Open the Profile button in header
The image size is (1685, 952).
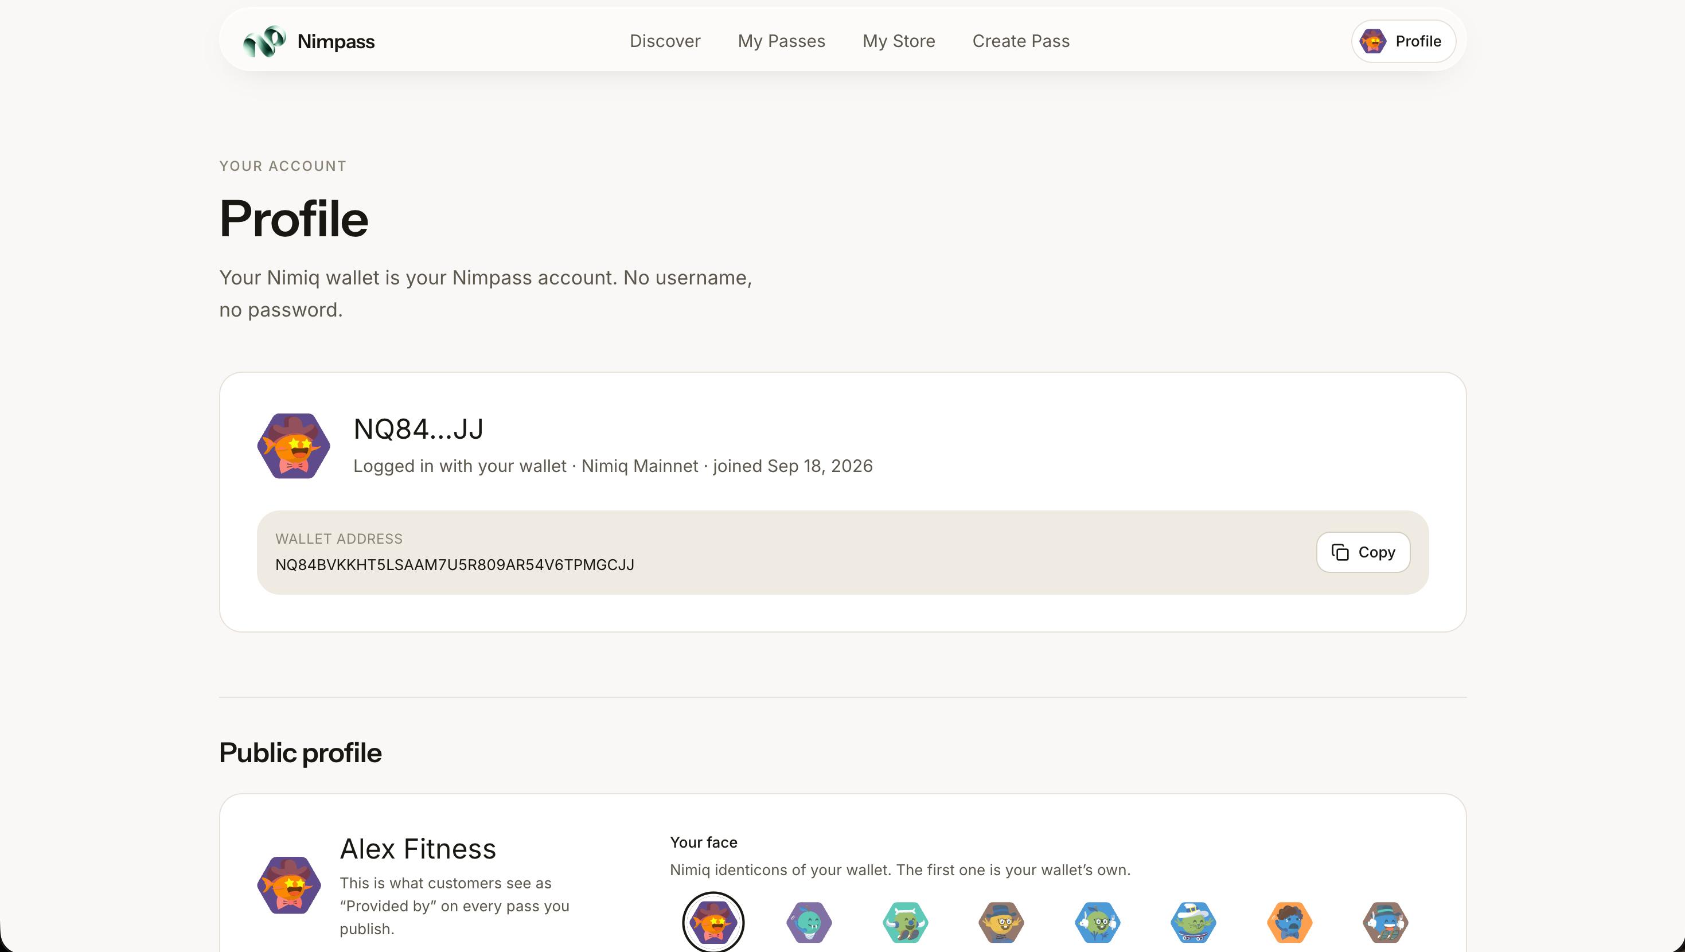(x=1403, y=41)
